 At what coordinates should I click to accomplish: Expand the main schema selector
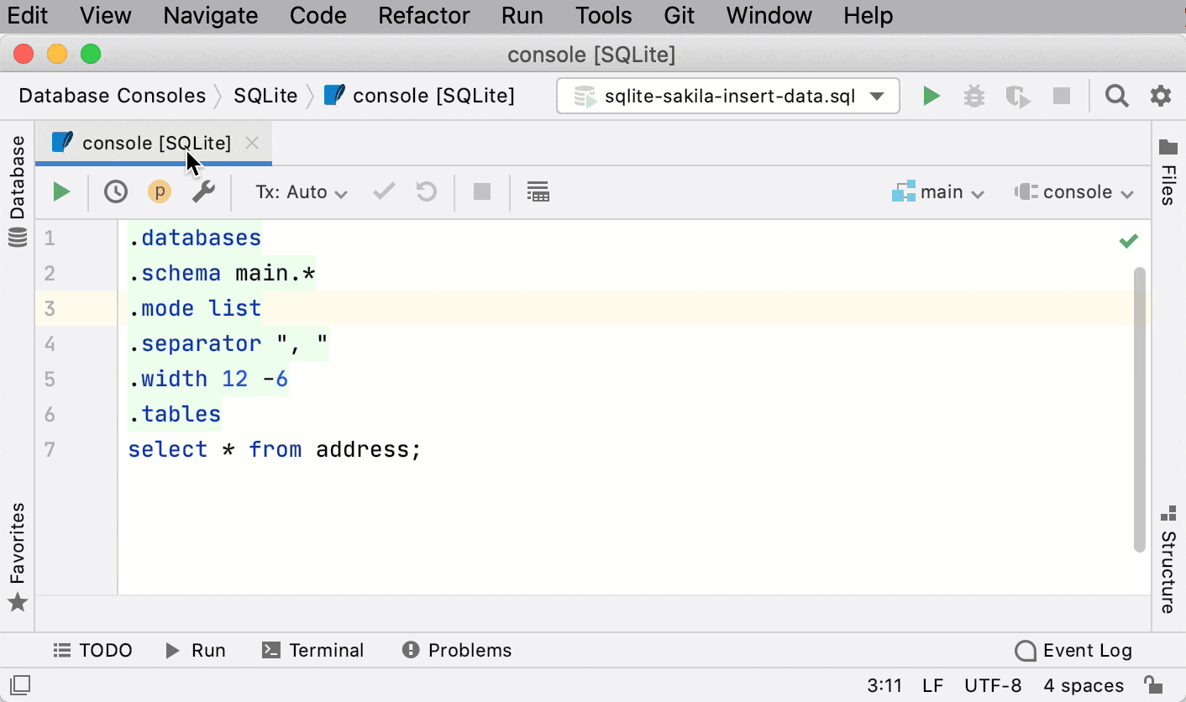click(x=938, y=191)
